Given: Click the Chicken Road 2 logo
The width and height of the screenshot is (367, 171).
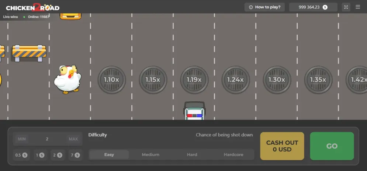Looking at the screenshot, I should tap(33, 7).
